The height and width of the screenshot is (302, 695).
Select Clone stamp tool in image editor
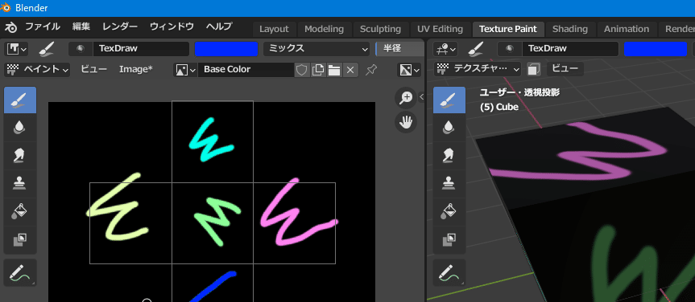(x=20, y=184)
